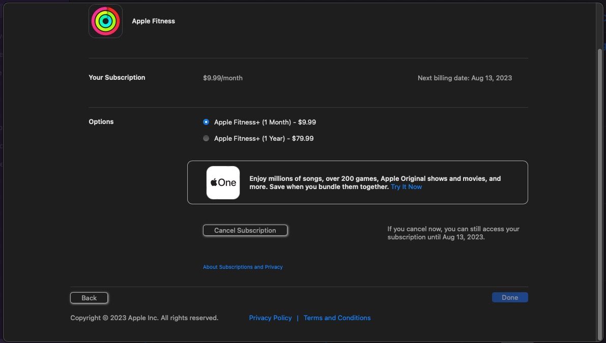The image size is (606, 343).
Task: Confirm with the Done button
Action: click(x=509, y=297)
